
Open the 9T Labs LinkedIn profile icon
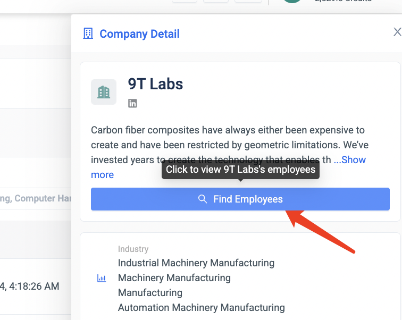point(132,104)
